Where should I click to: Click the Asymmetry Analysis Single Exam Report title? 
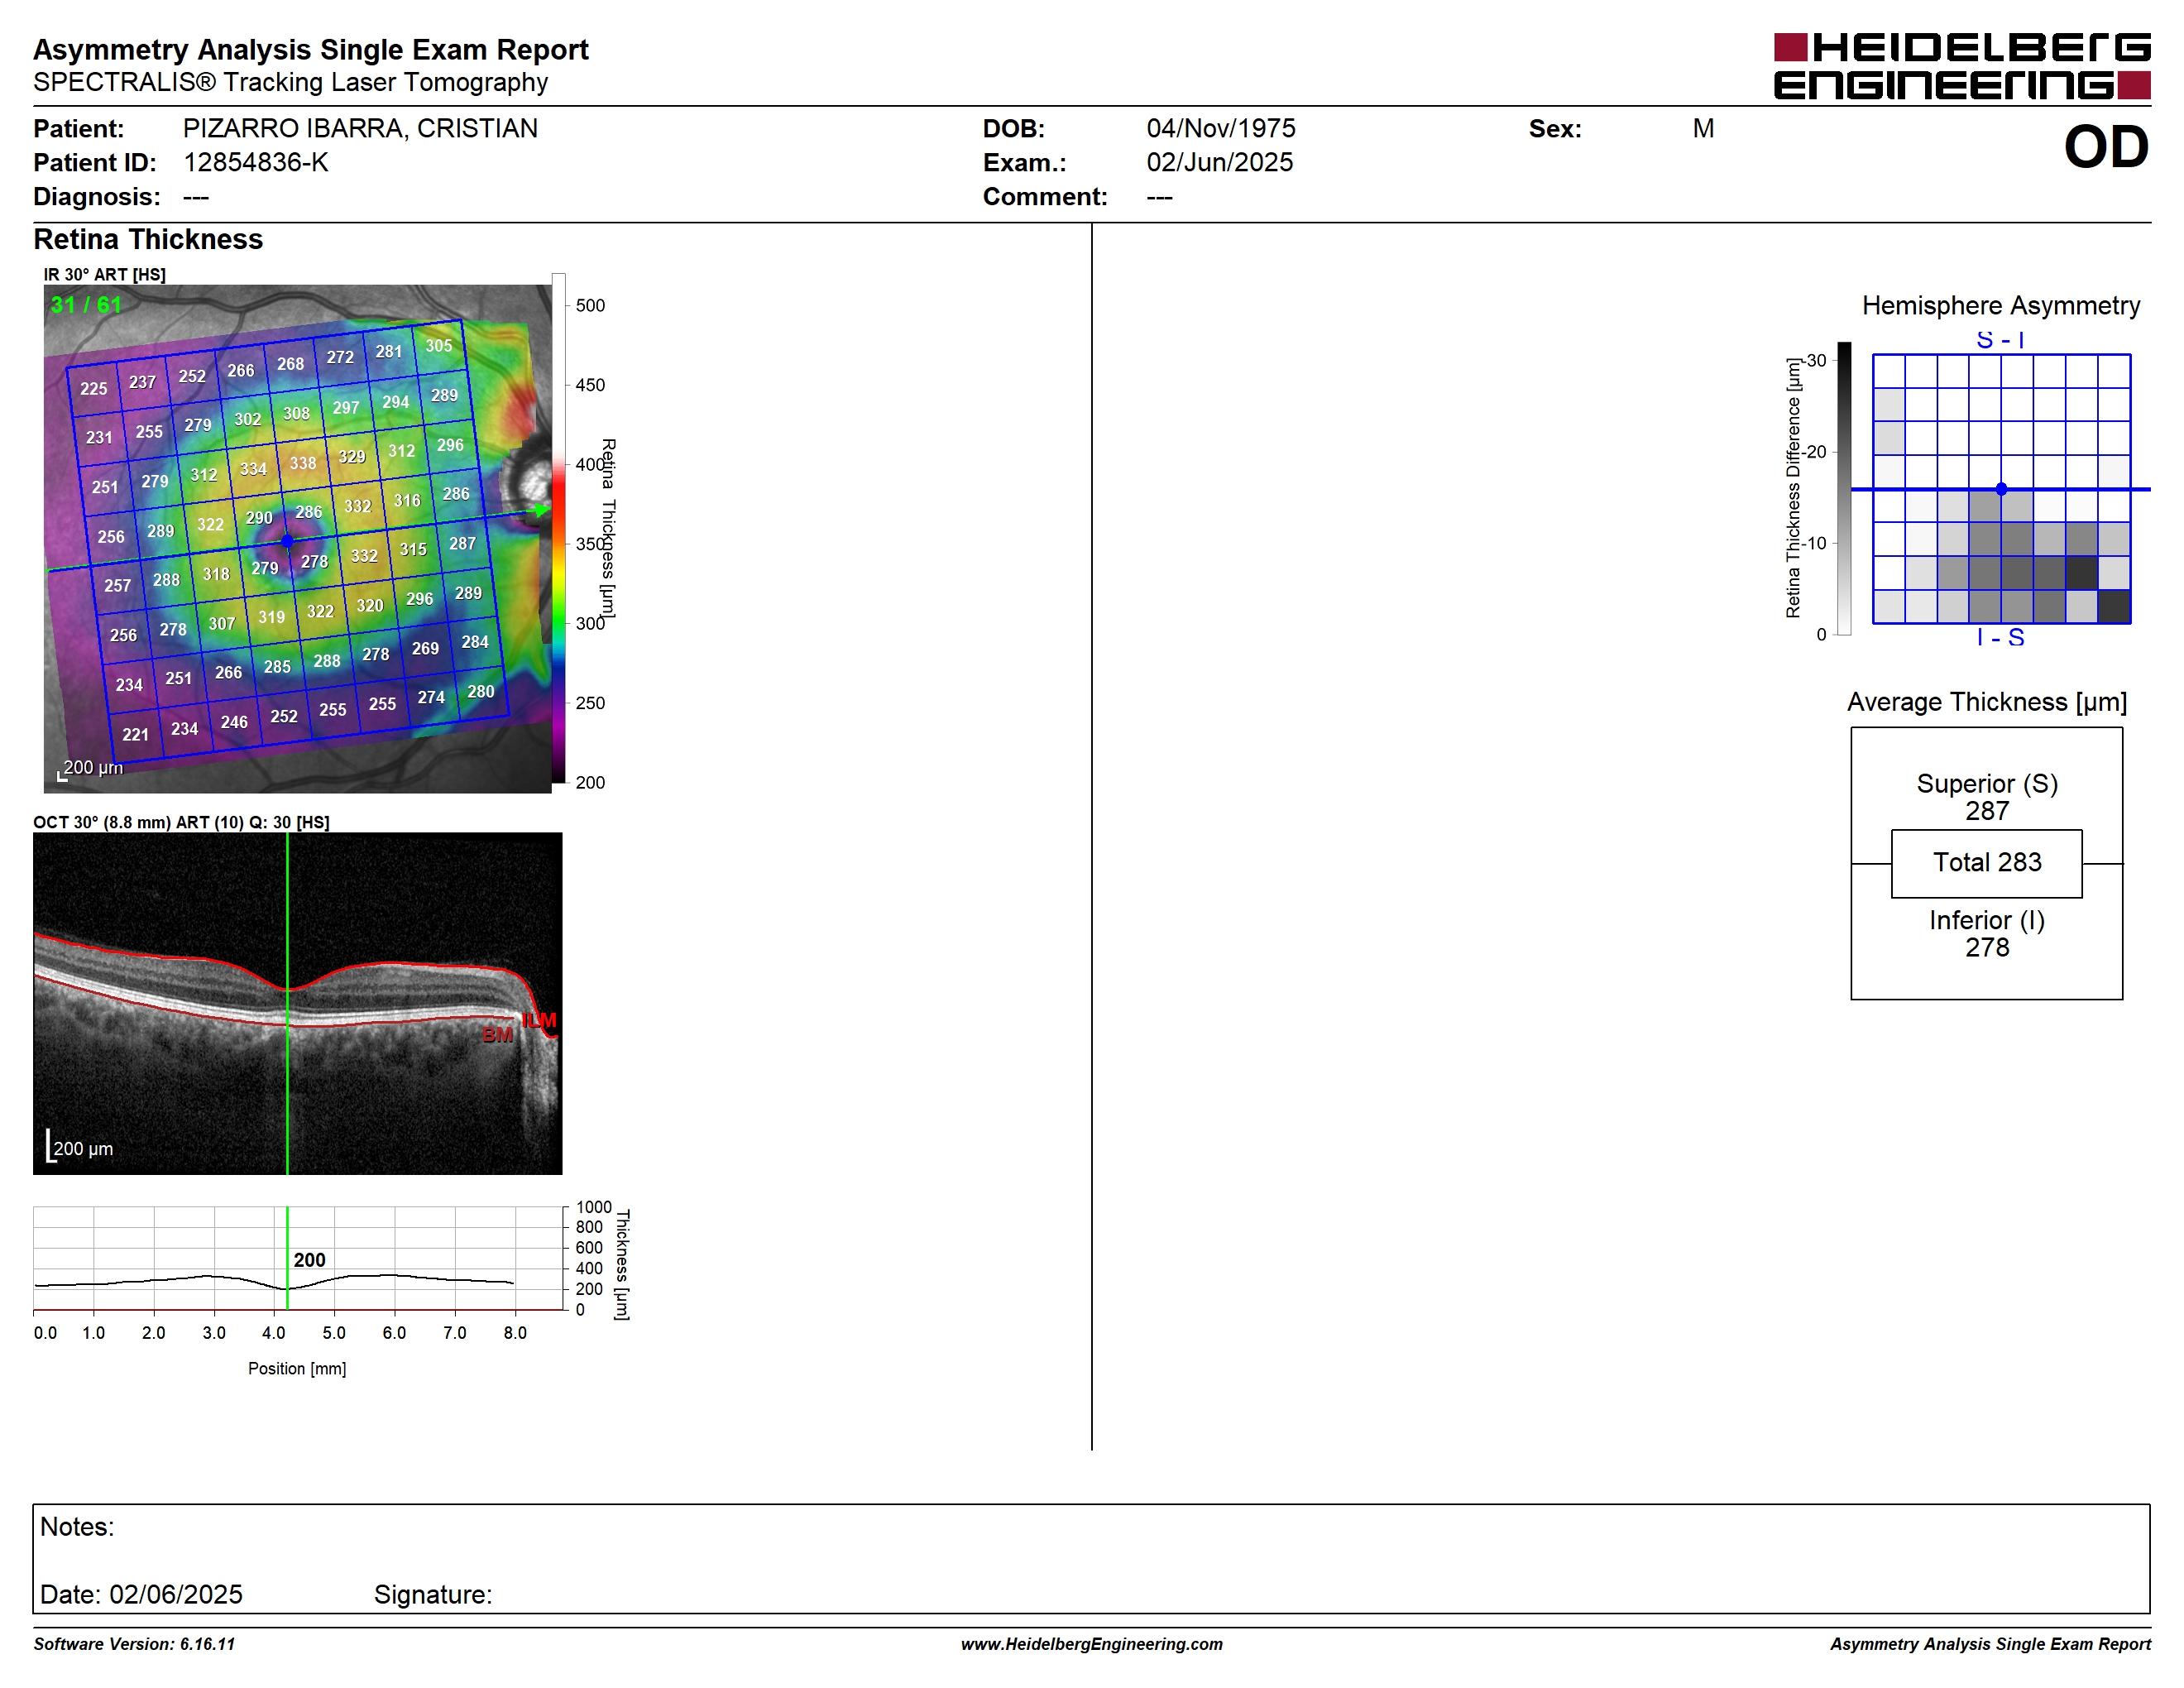coord(311,49)
